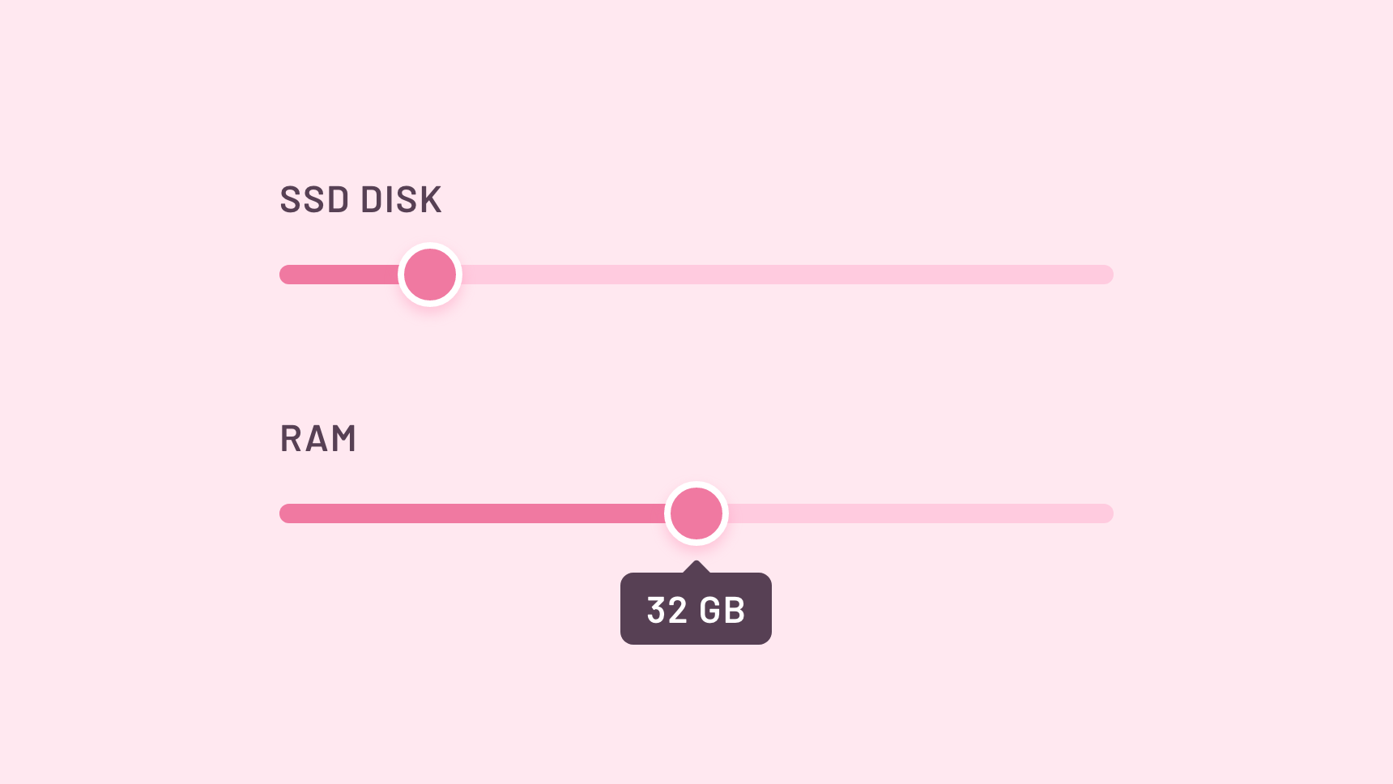The height and width of the screenshot is (784, 1393).
Task: Click the RAM label text
Action: [x=318, y=439]
